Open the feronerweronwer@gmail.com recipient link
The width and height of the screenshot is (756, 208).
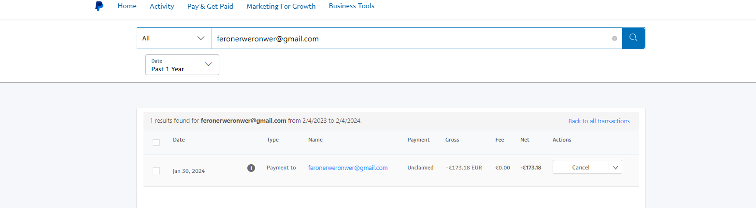tap(348, 168)
